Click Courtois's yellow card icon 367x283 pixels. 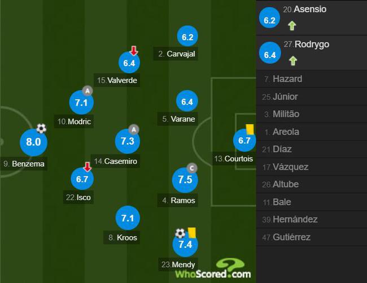[x=250, y=129]
